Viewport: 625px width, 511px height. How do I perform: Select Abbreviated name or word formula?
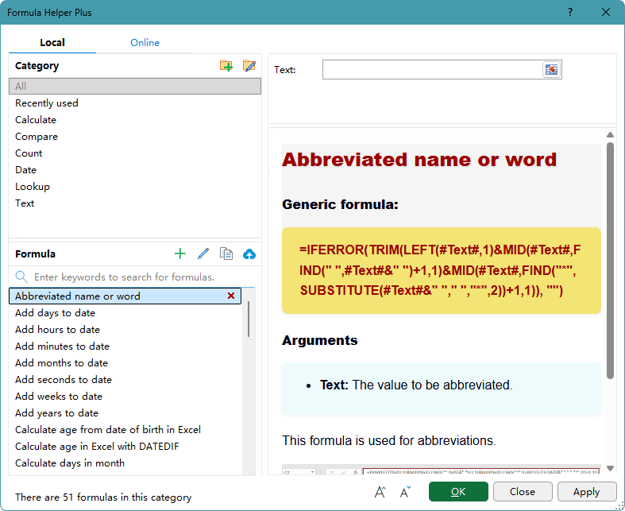(125, 296)
